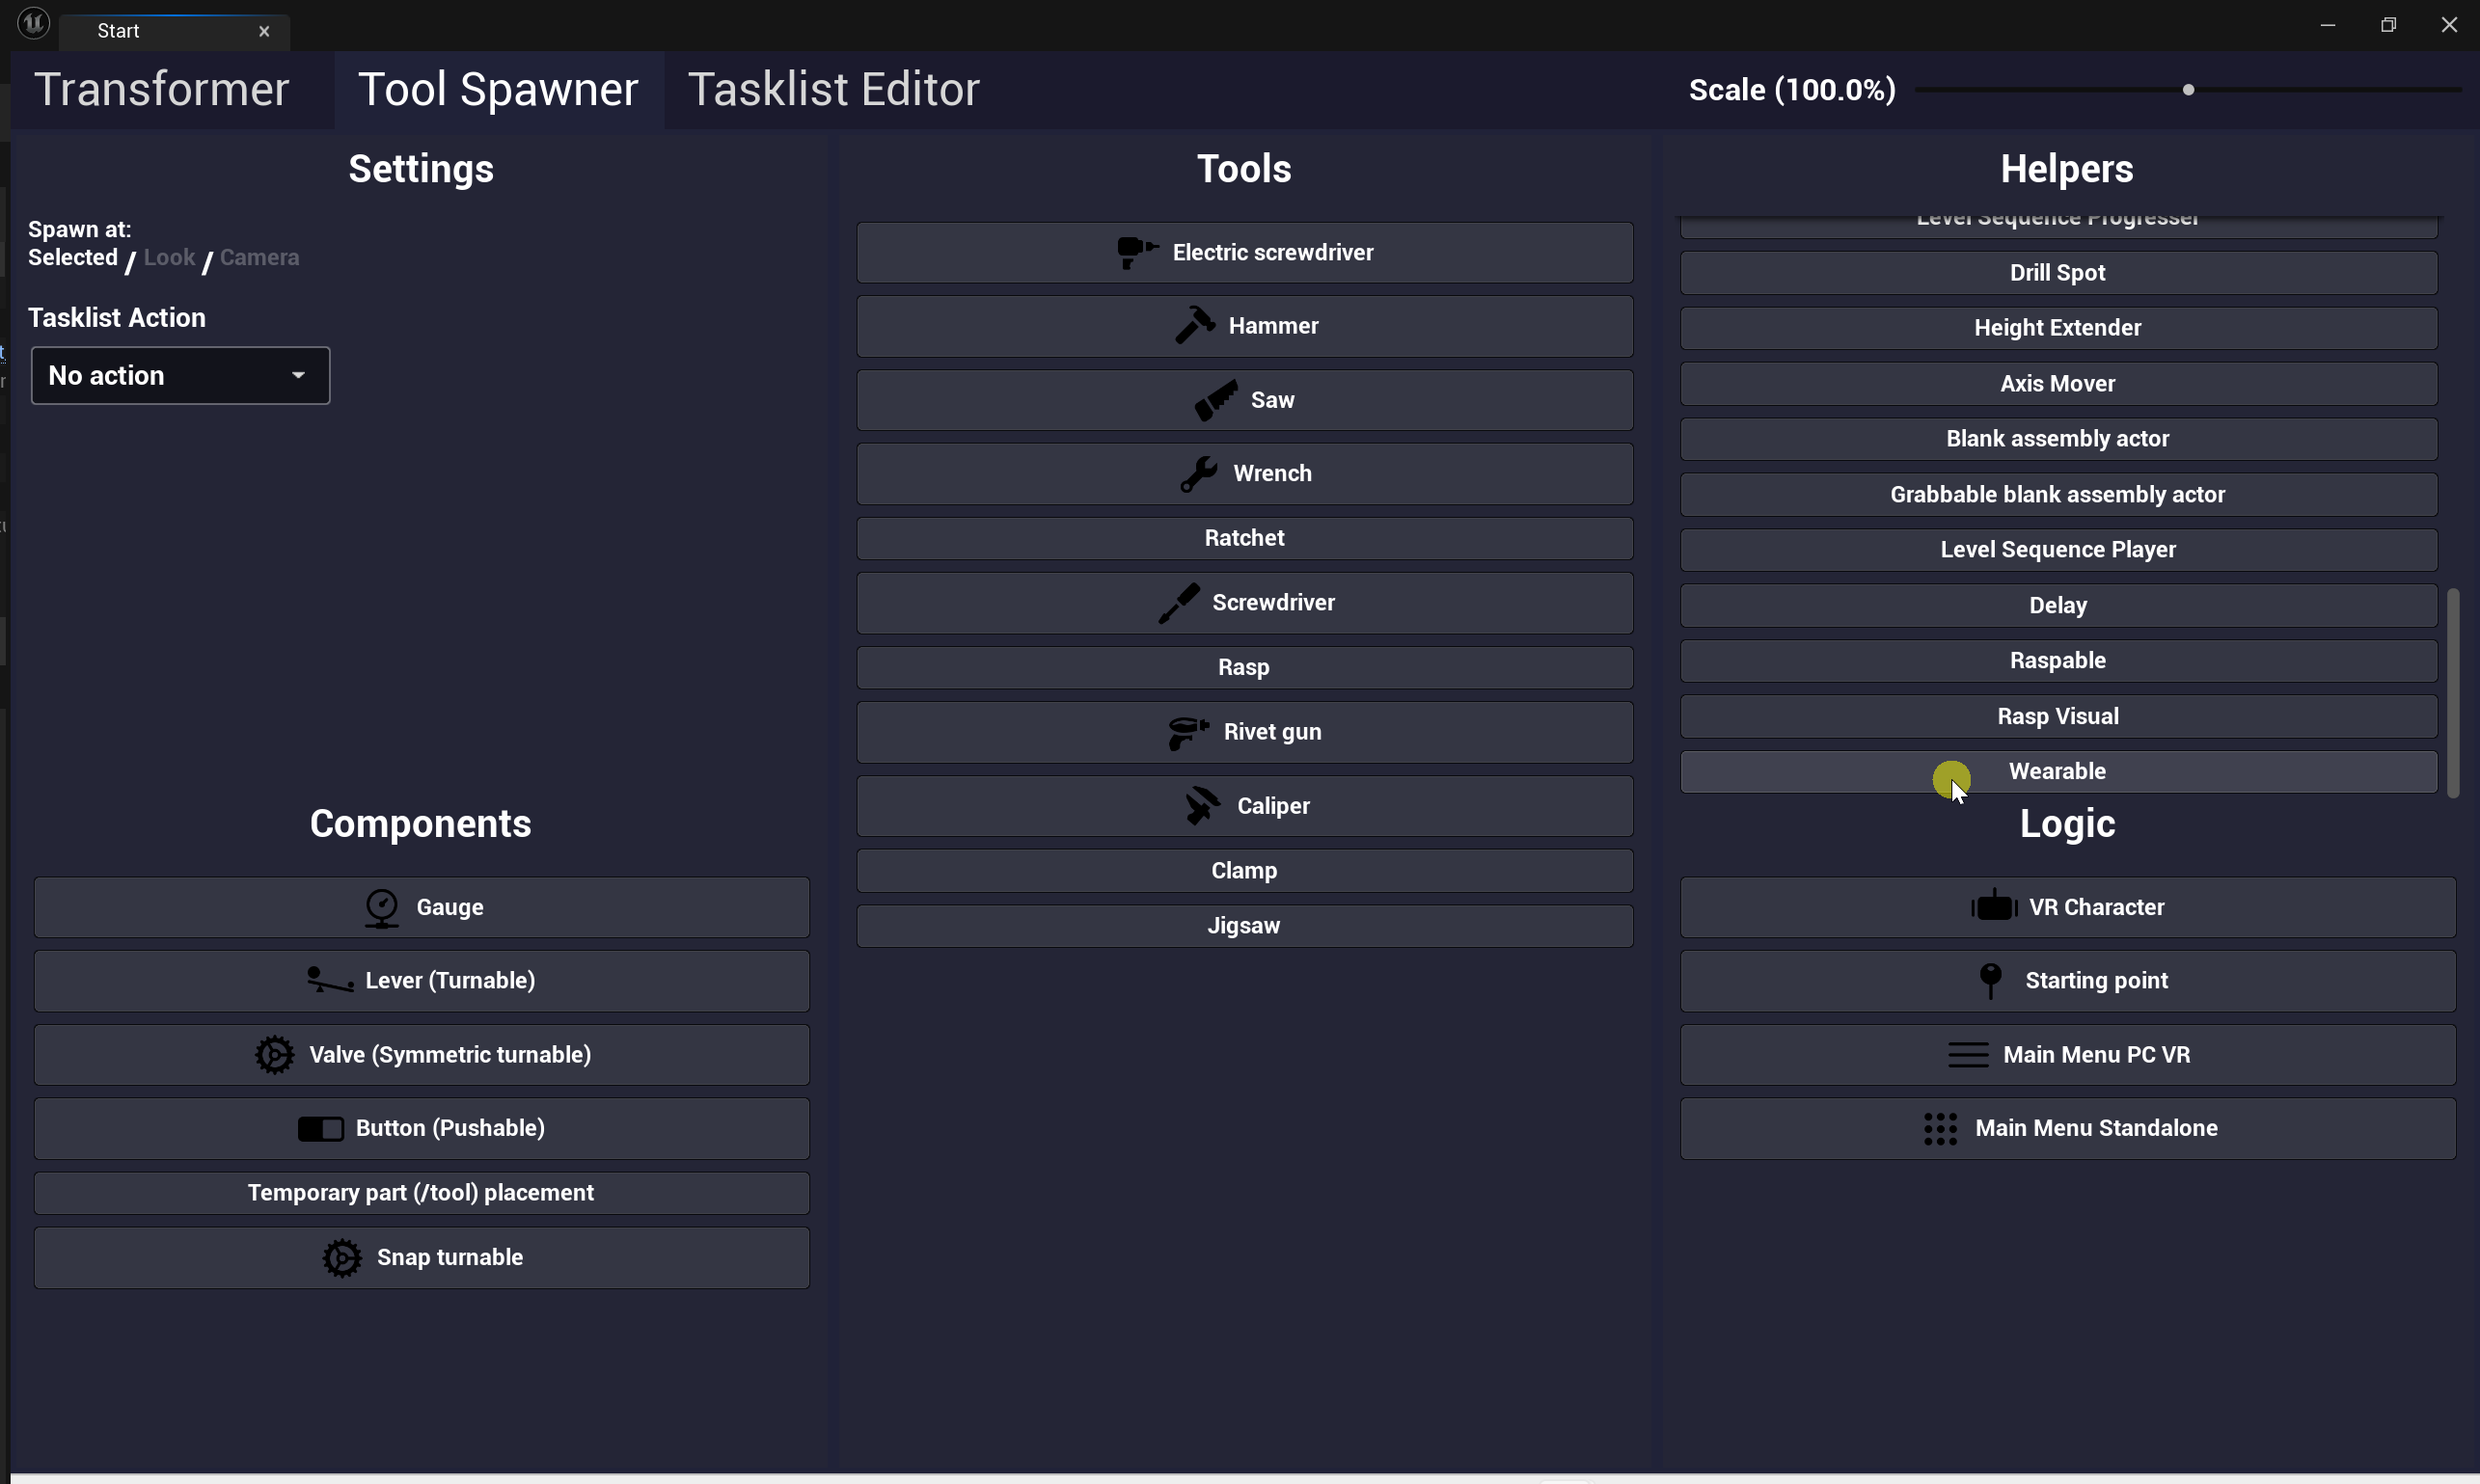Click the Saw tool icon
The image size is (2480, 1484).
click(x=1215, y=400)
